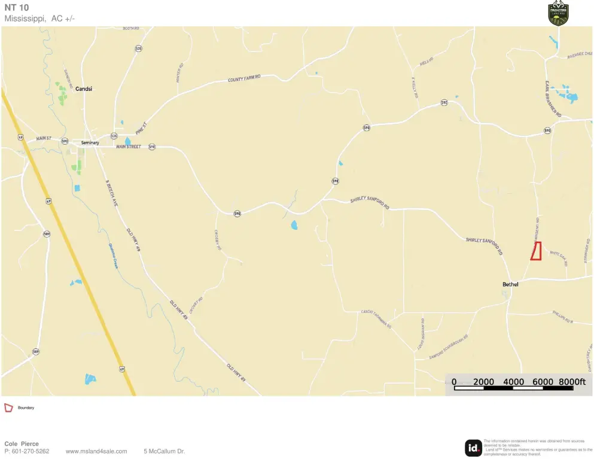Click the Cole Pierce agent name
594x459 pixels.
(22, 444)
